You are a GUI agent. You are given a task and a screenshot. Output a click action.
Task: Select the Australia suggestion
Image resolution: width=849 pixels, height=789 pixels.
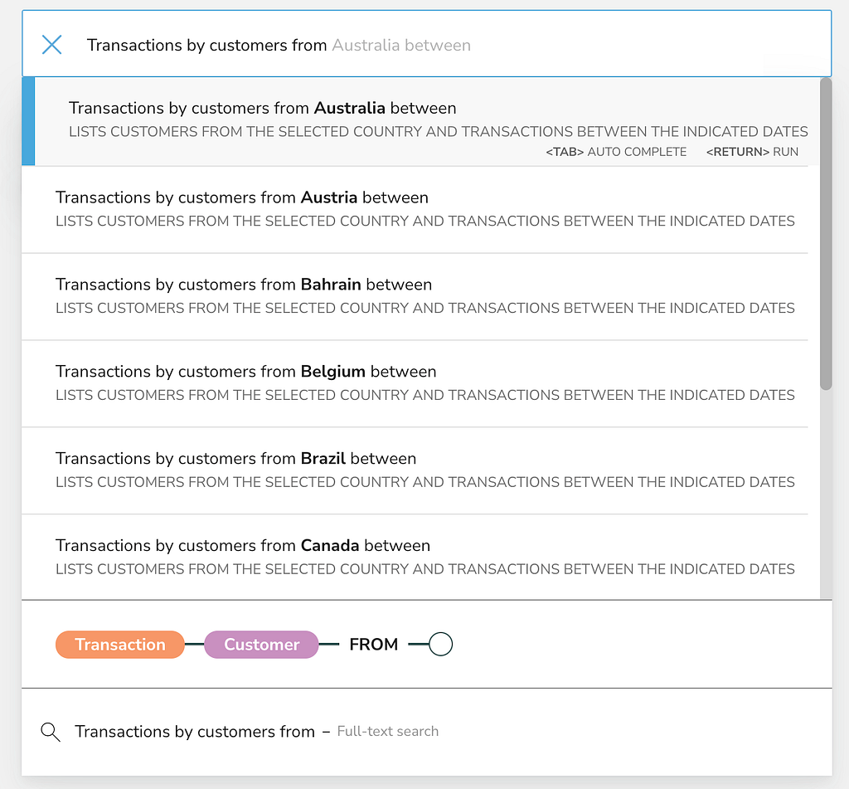[262, 109]
